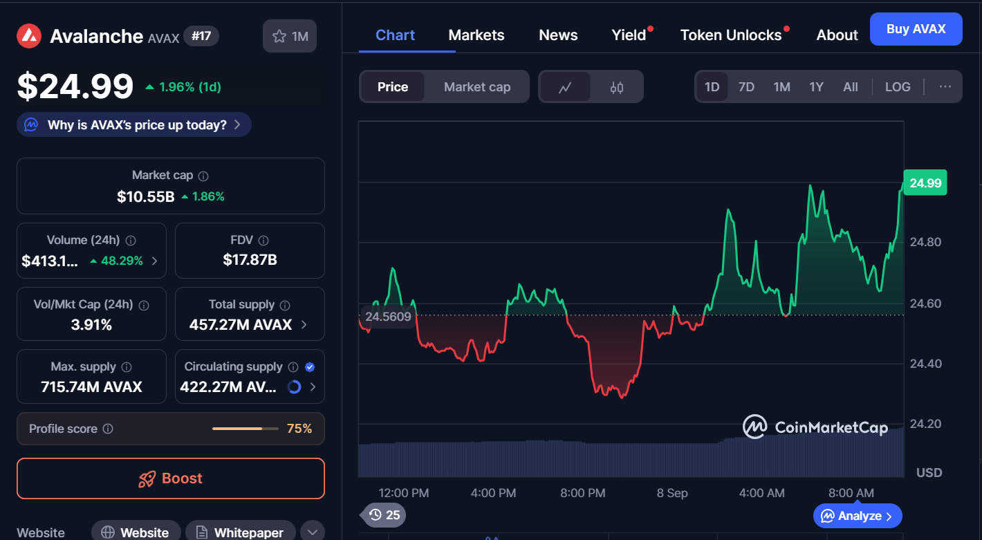Screen dimensions: 982x540
Task: Switch to line chart view icon
Action: click(565, 87)
